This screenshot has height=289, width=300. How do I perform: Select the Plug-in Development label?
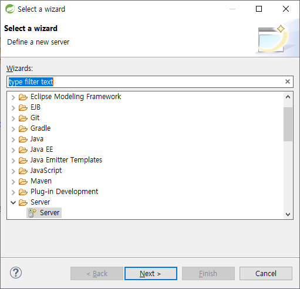click(x=65, y=192)
